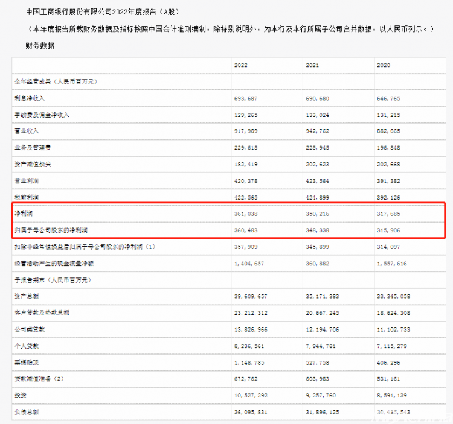Click the 2021 column header

click(312, 65)
